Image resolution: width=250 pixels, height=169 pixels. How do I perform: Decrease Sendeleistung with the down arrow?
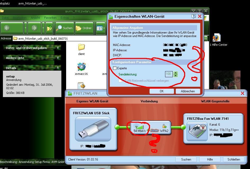click(176, 76)
